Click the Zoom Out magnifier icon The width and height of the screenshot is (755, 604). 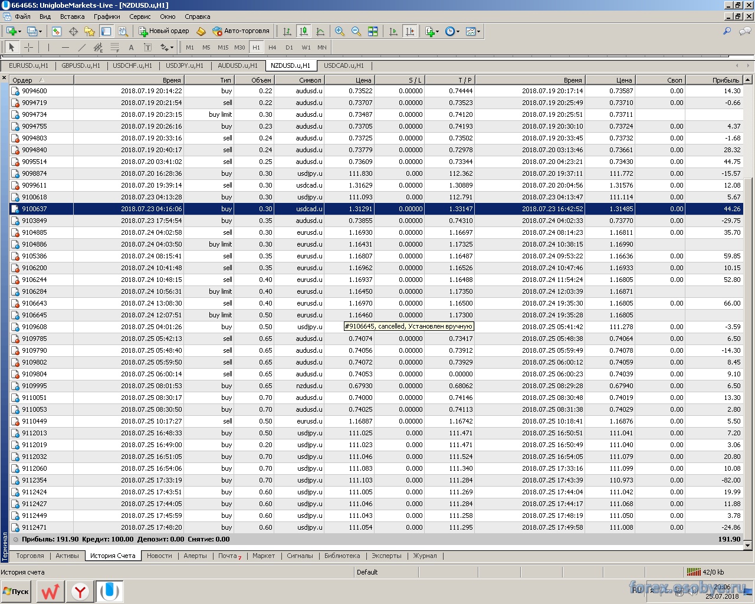click(356, 31)
